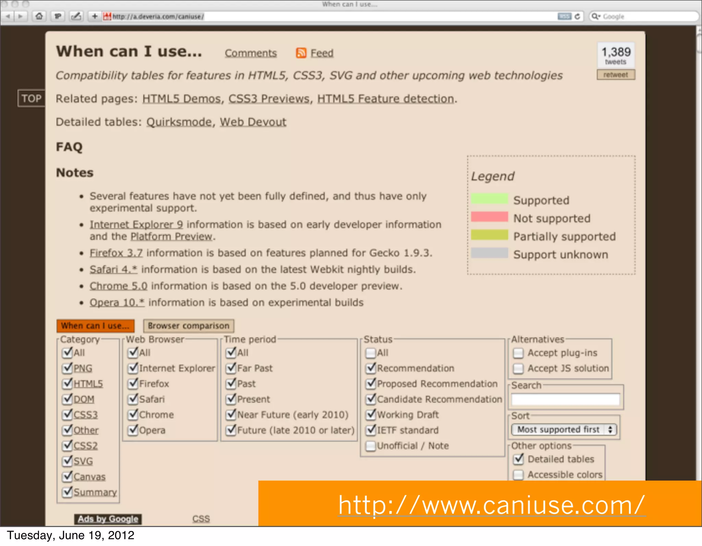Uncheck the Canvas category checkbox
The height and width of the screenshot is (546, 702).
pyautogui.click(x=68, y=476)
